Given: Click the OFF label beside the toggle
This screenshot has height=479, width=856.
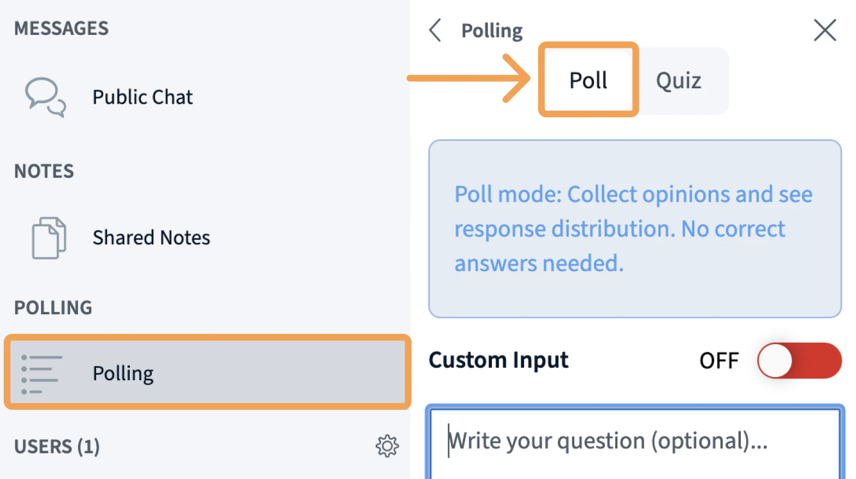Looking at the screenshot, I should (x=718, y=361).
